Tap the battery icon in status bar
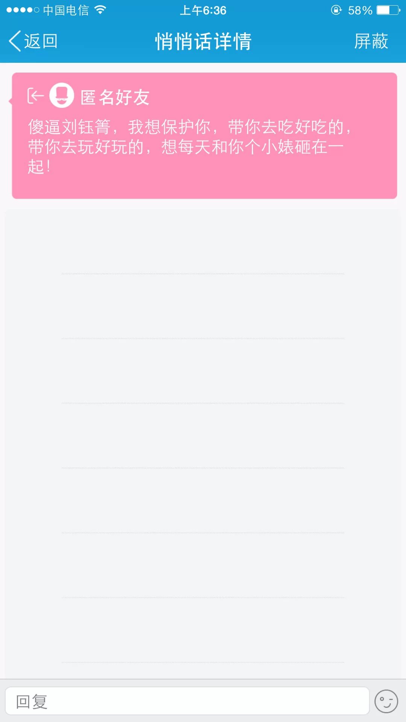Viewport: 406px width, 722px height. 388,10
